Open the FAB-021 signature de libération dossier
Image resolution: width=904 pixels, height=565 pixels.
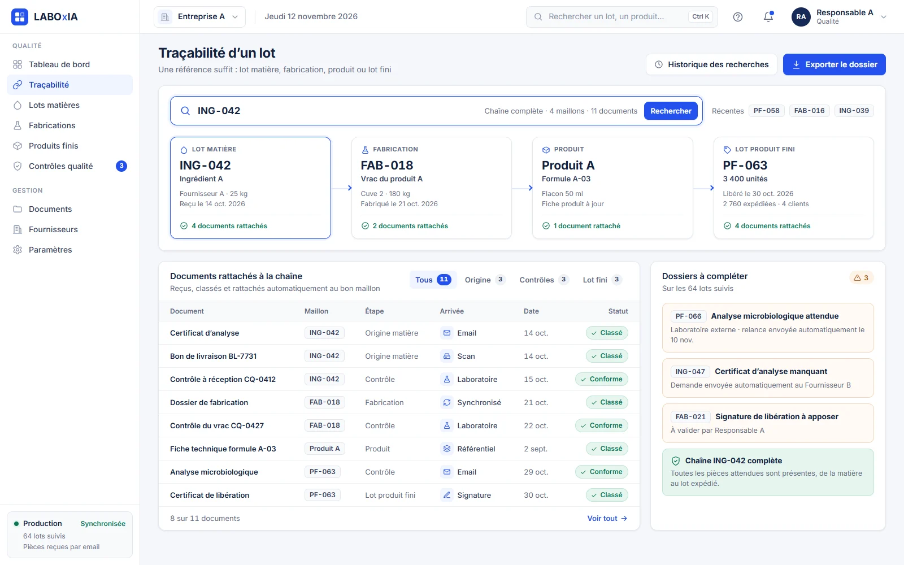click(x=768, y=423)
